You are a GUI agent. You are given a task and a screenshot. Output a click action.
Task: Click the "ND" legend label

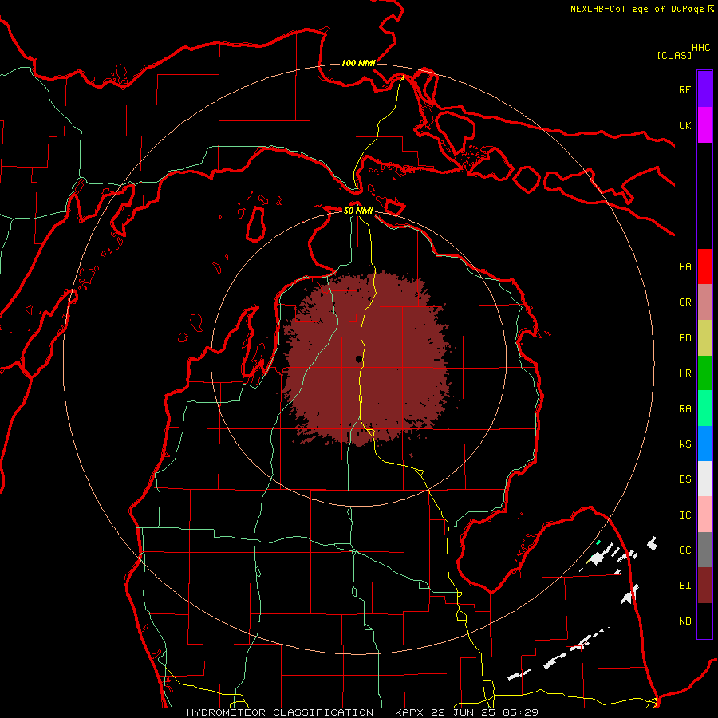pyautogui.click(x=684, y=621)
